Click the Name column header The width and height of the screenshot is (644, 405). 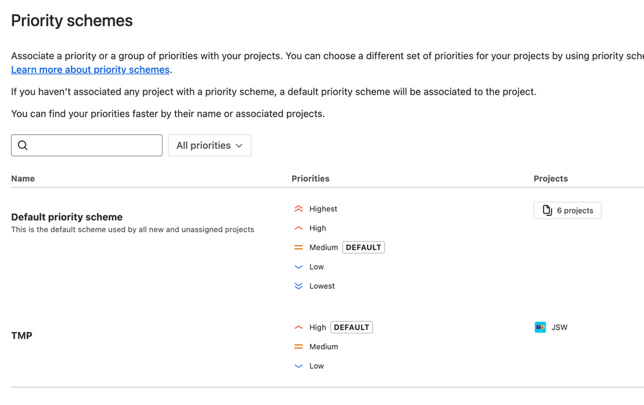coord(23,179)
